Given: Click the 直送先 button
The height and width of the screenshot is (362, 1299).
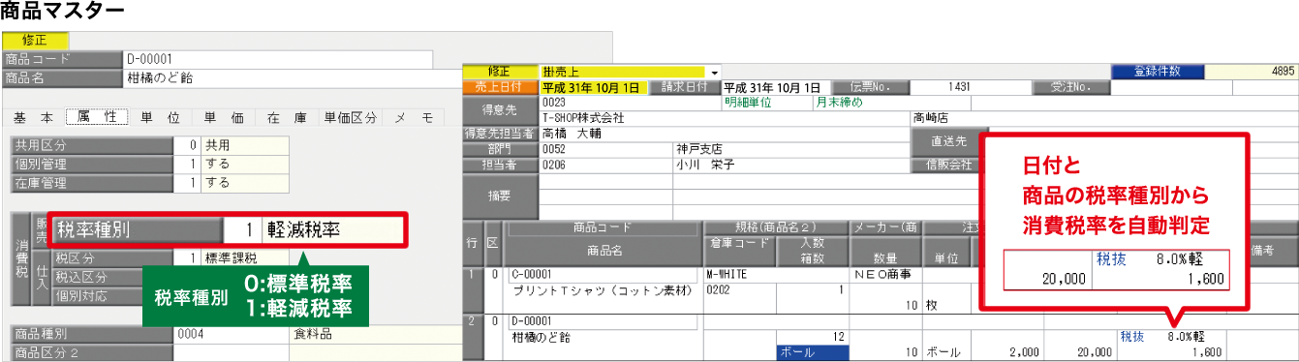Looking at the screenshot, I should point(949,140).
